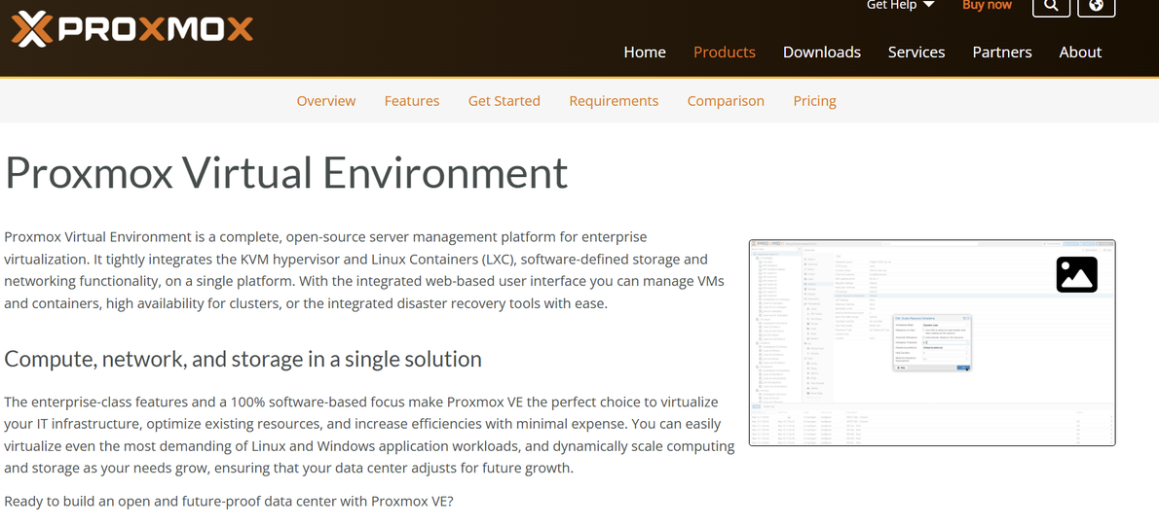Image resolution: width=1159 pixels, height=525 pixels.
Task: Click the Proxmox logo
Action: click(132, 29)
